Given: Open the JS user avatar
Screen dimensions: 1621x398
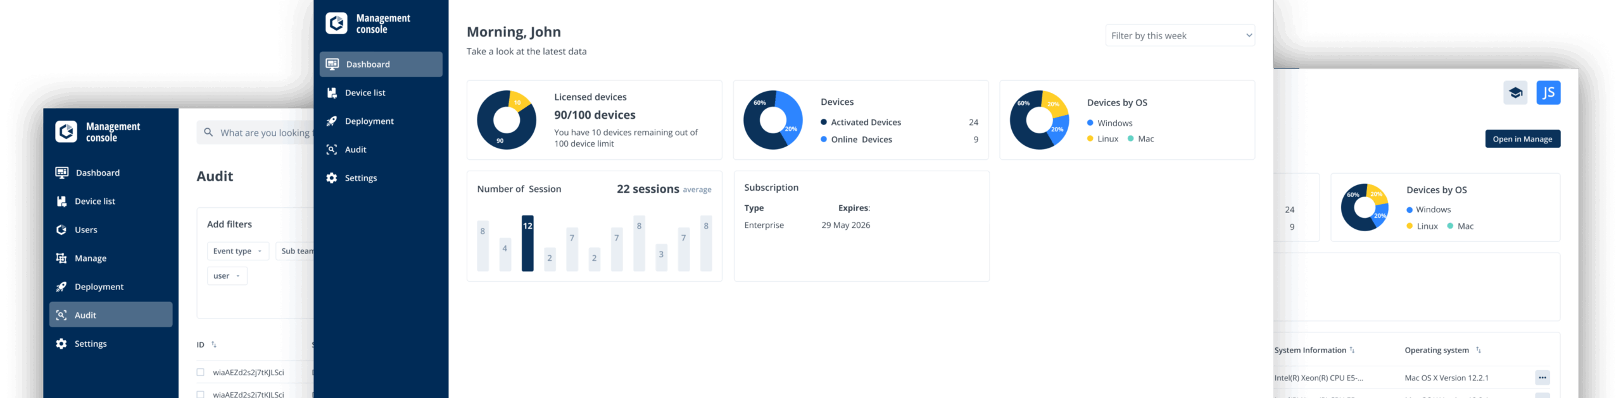Looking at the screenshot, I should (x=1548, y=93).
